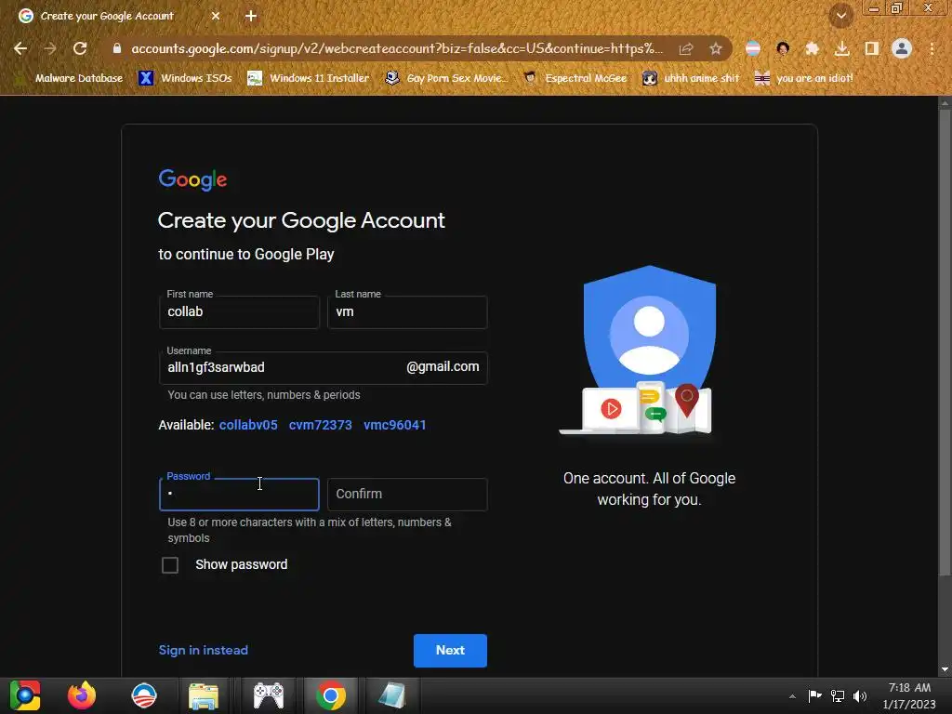Click the First name field
Screen dimensions: 952x714
[239, 312]
